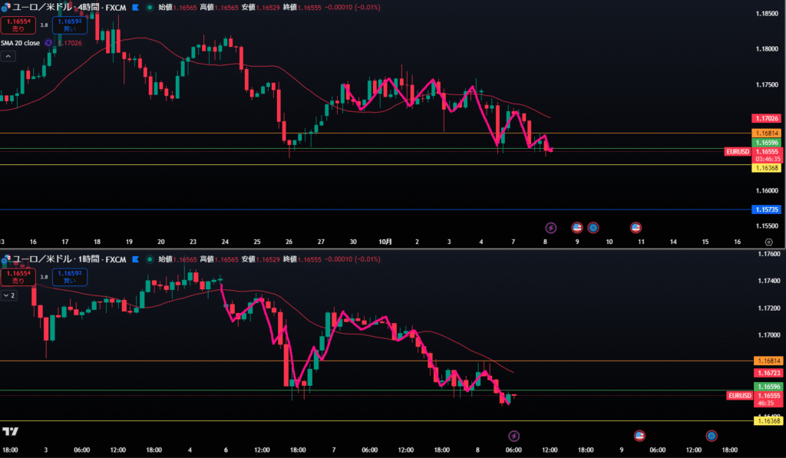
Task: Collapse the indicator legend on the 4-hour chart
Action: point(8,56)
